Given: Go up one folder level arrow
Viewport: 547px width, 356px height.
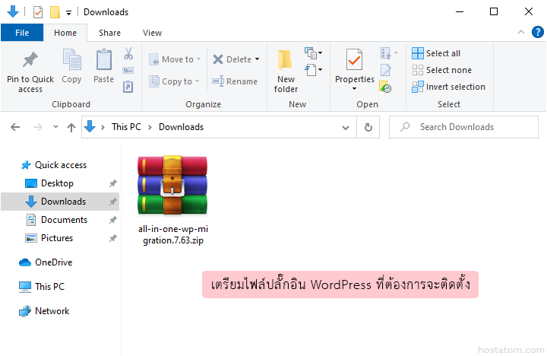Looking at the screenshot, I should [71, 127].
